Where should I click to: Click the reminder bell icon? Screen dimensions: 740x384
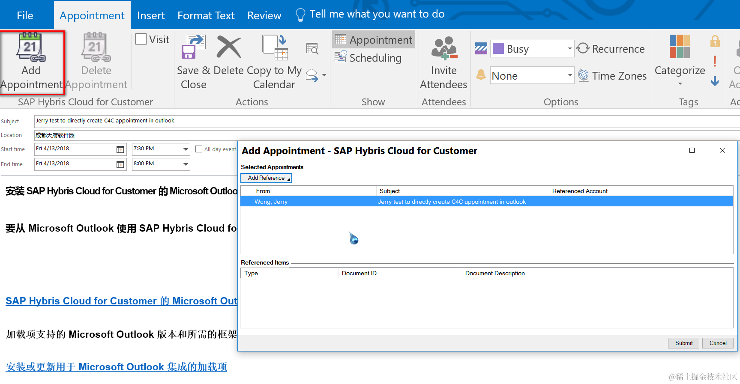(481, 75)
